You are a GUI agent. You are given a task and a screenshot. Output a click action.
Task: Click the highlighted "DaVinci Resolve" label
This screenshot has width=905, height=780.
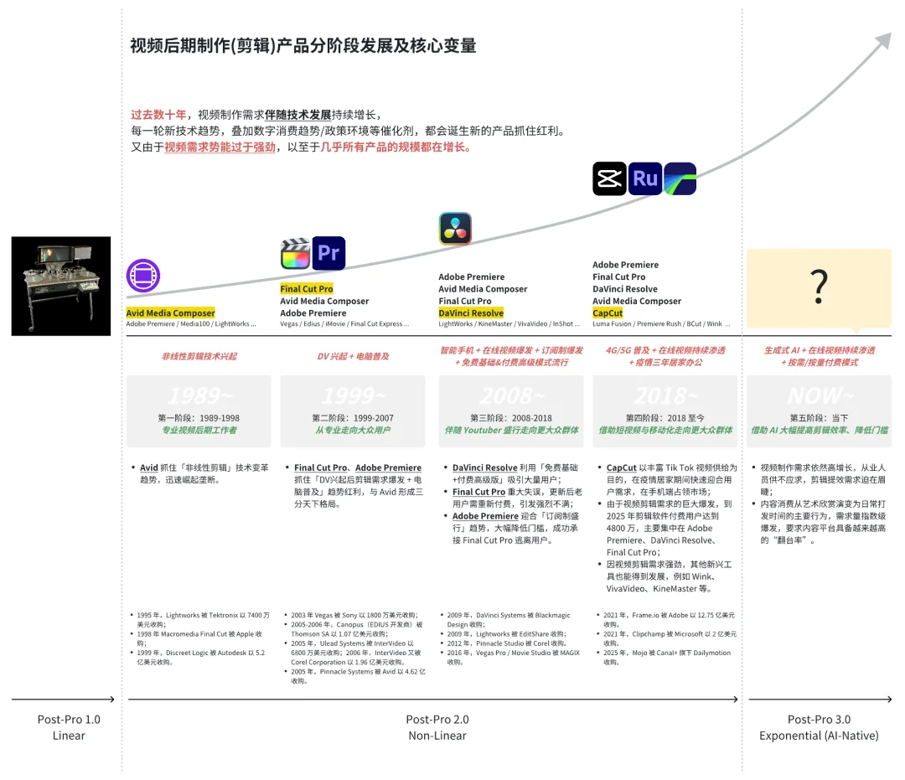point(471,313)
